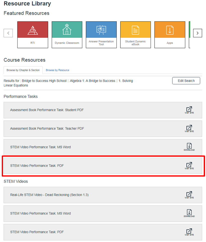The width and height of the screenshot is (206, 242).
Task: Click the Edit Search button
Action: (x=186, y=81)
